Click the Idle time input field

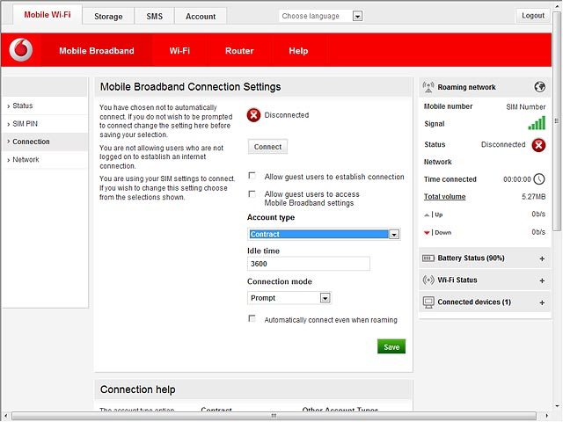[309, 264]
